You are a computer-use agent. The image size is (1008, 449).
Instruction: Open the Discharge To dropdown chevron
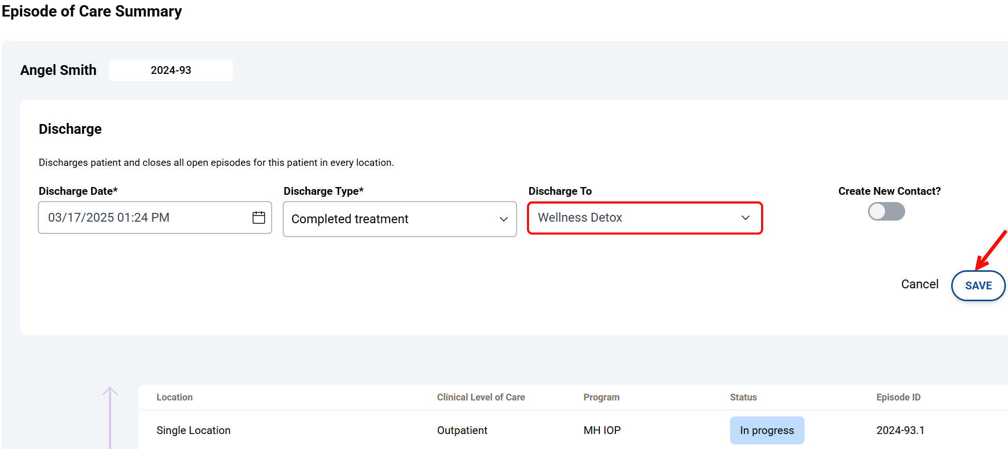[745, 218]
